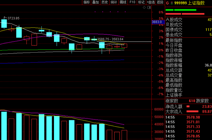
Task: Open the 历史 history tab
Action: 105,2
